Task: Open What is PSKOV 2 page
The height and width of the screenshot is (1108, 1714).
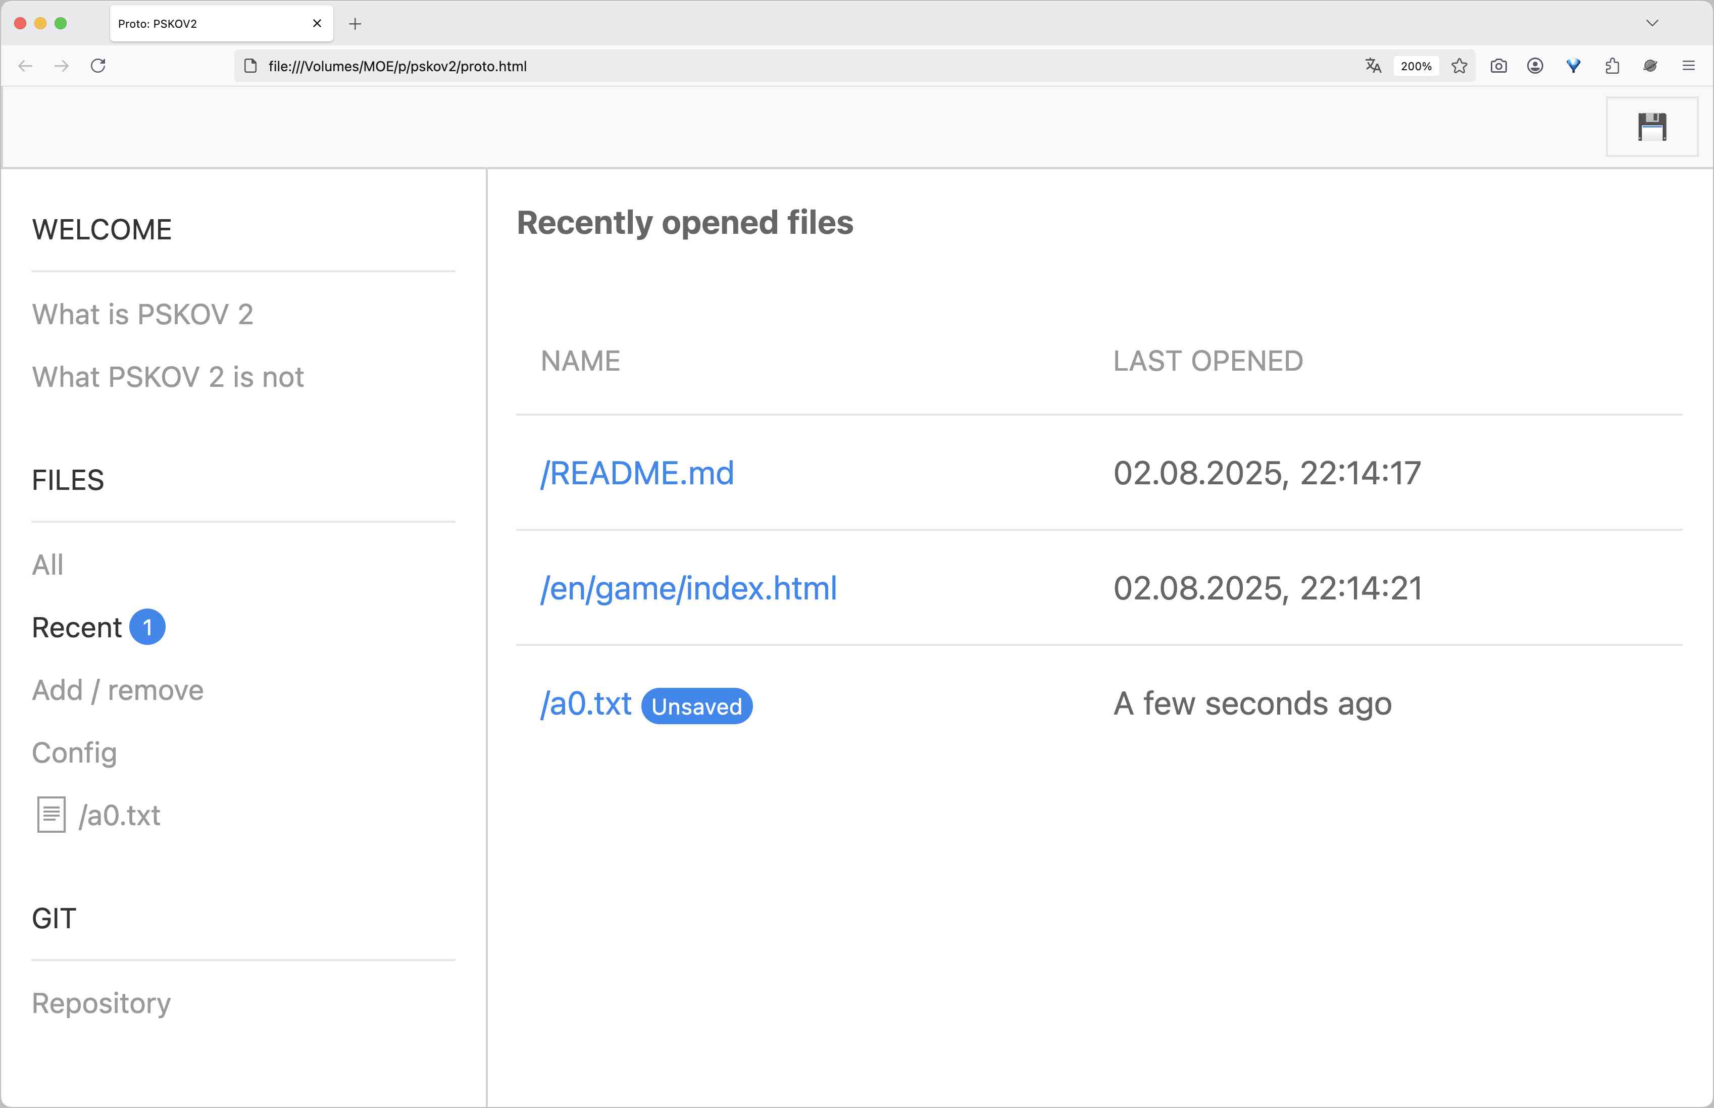Action: (x=142, y=315)
